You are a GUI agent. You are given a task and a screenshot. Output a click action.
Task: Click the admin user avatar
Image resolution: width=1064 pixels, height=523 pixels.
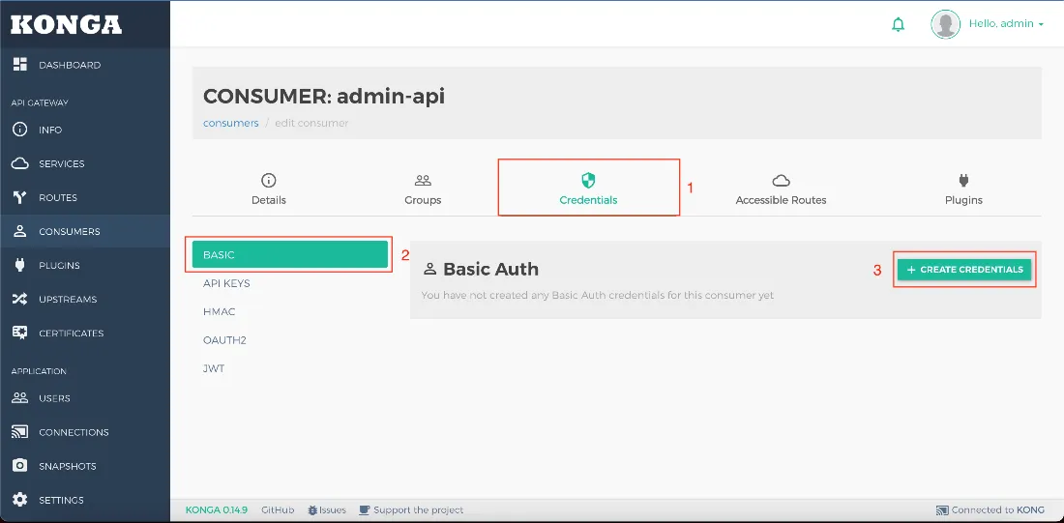point(945,24)
